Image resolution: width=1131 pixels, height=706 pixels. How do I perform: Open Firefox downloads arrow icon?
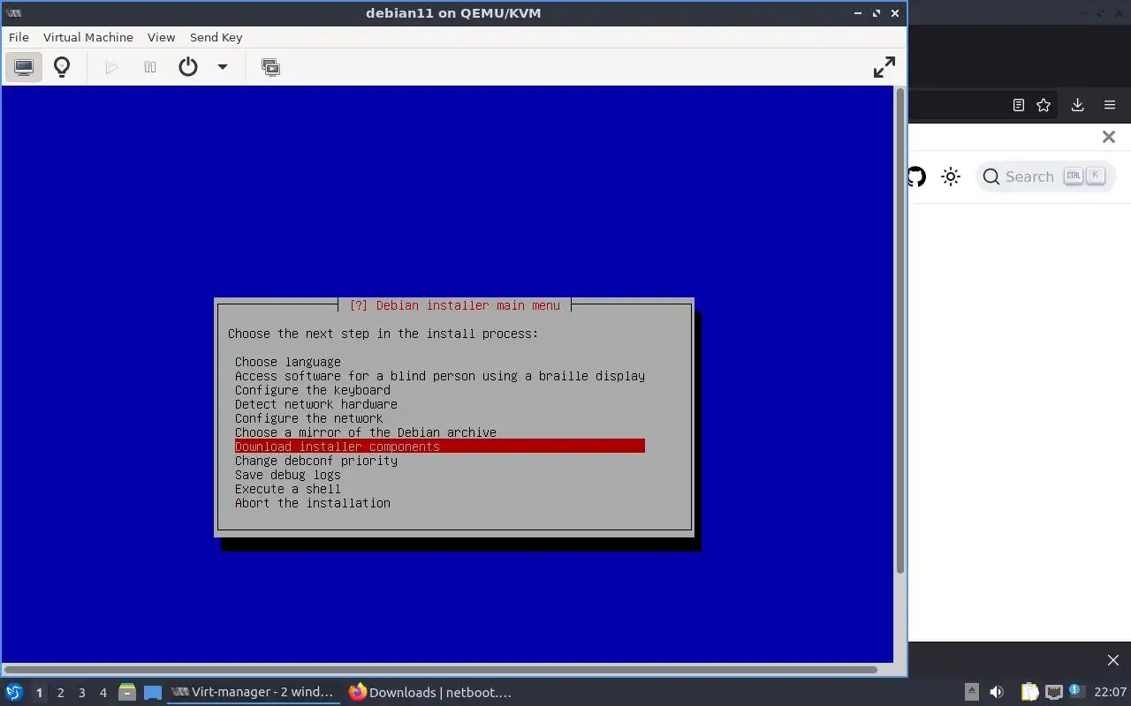1077,105
